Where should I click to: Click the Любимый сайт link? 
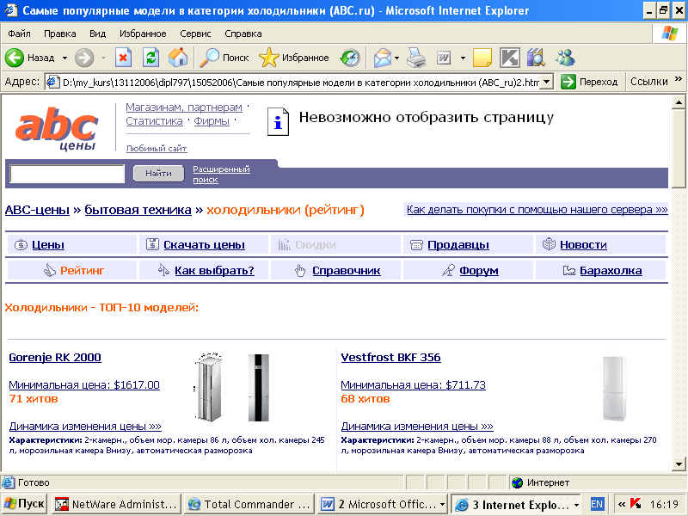click(157, 148)
